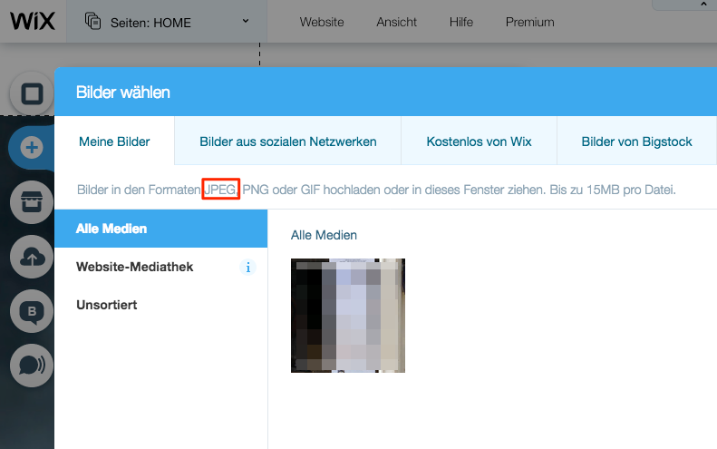Select the Website-Mediathek folder
Image resolution: width=717 pixels, height=449 pixels.
point(134,267)
